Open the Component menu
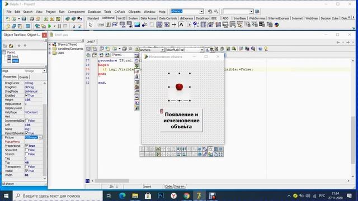The image size is (358, 201). tap(76, 12)
